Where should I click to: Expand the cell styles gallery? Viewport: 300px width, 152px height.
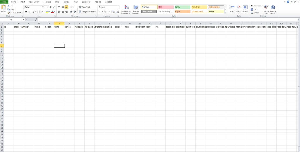click(x=226, y=12)
